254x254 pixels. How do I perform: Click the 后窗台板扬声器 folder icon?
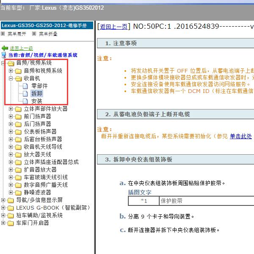(18, 139)
